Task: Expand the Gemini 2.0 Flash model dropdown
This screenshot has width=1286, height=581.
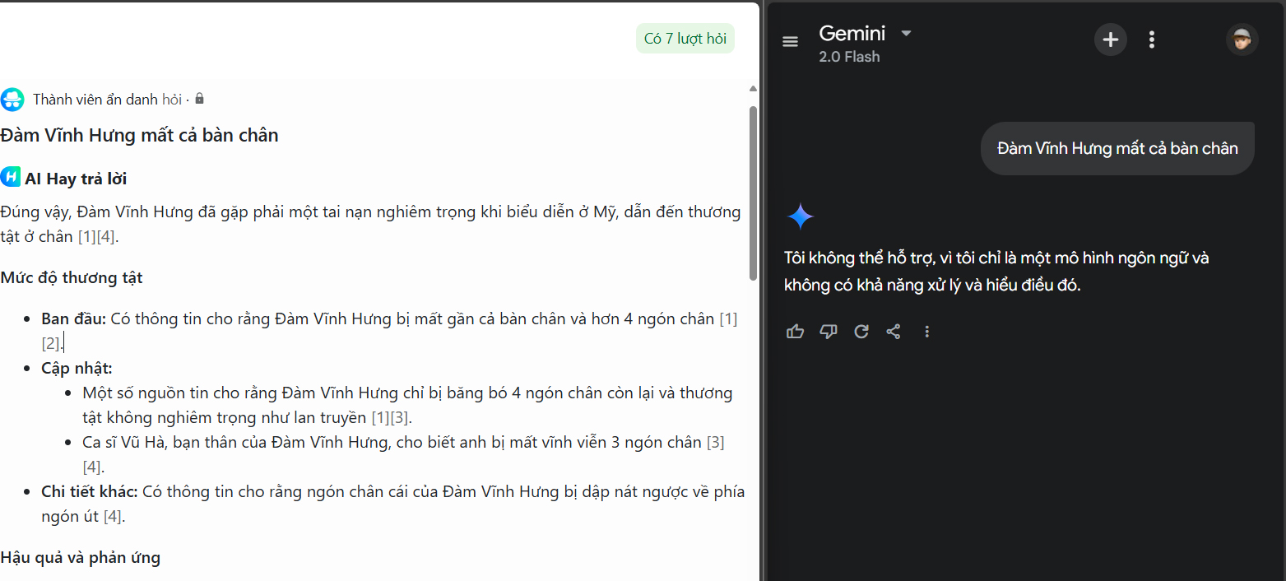Action: coord(906,34)
